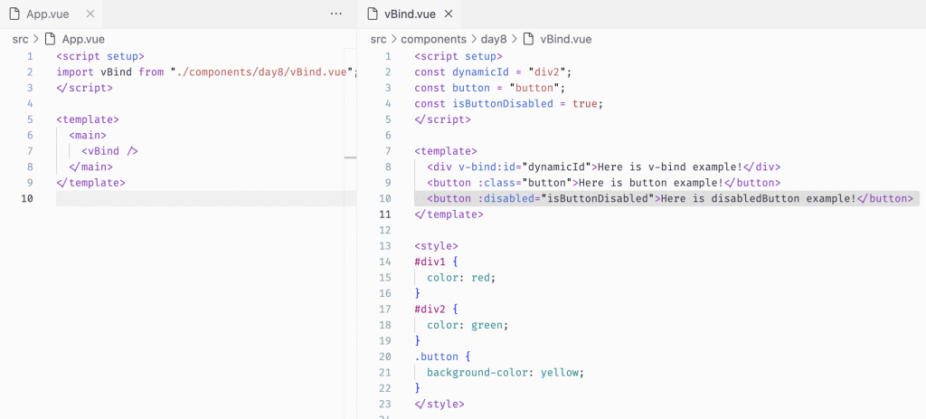Switch to the vBind.vue tab
The width and height of the screenshot is (926, 419).
tap(410, 14)
